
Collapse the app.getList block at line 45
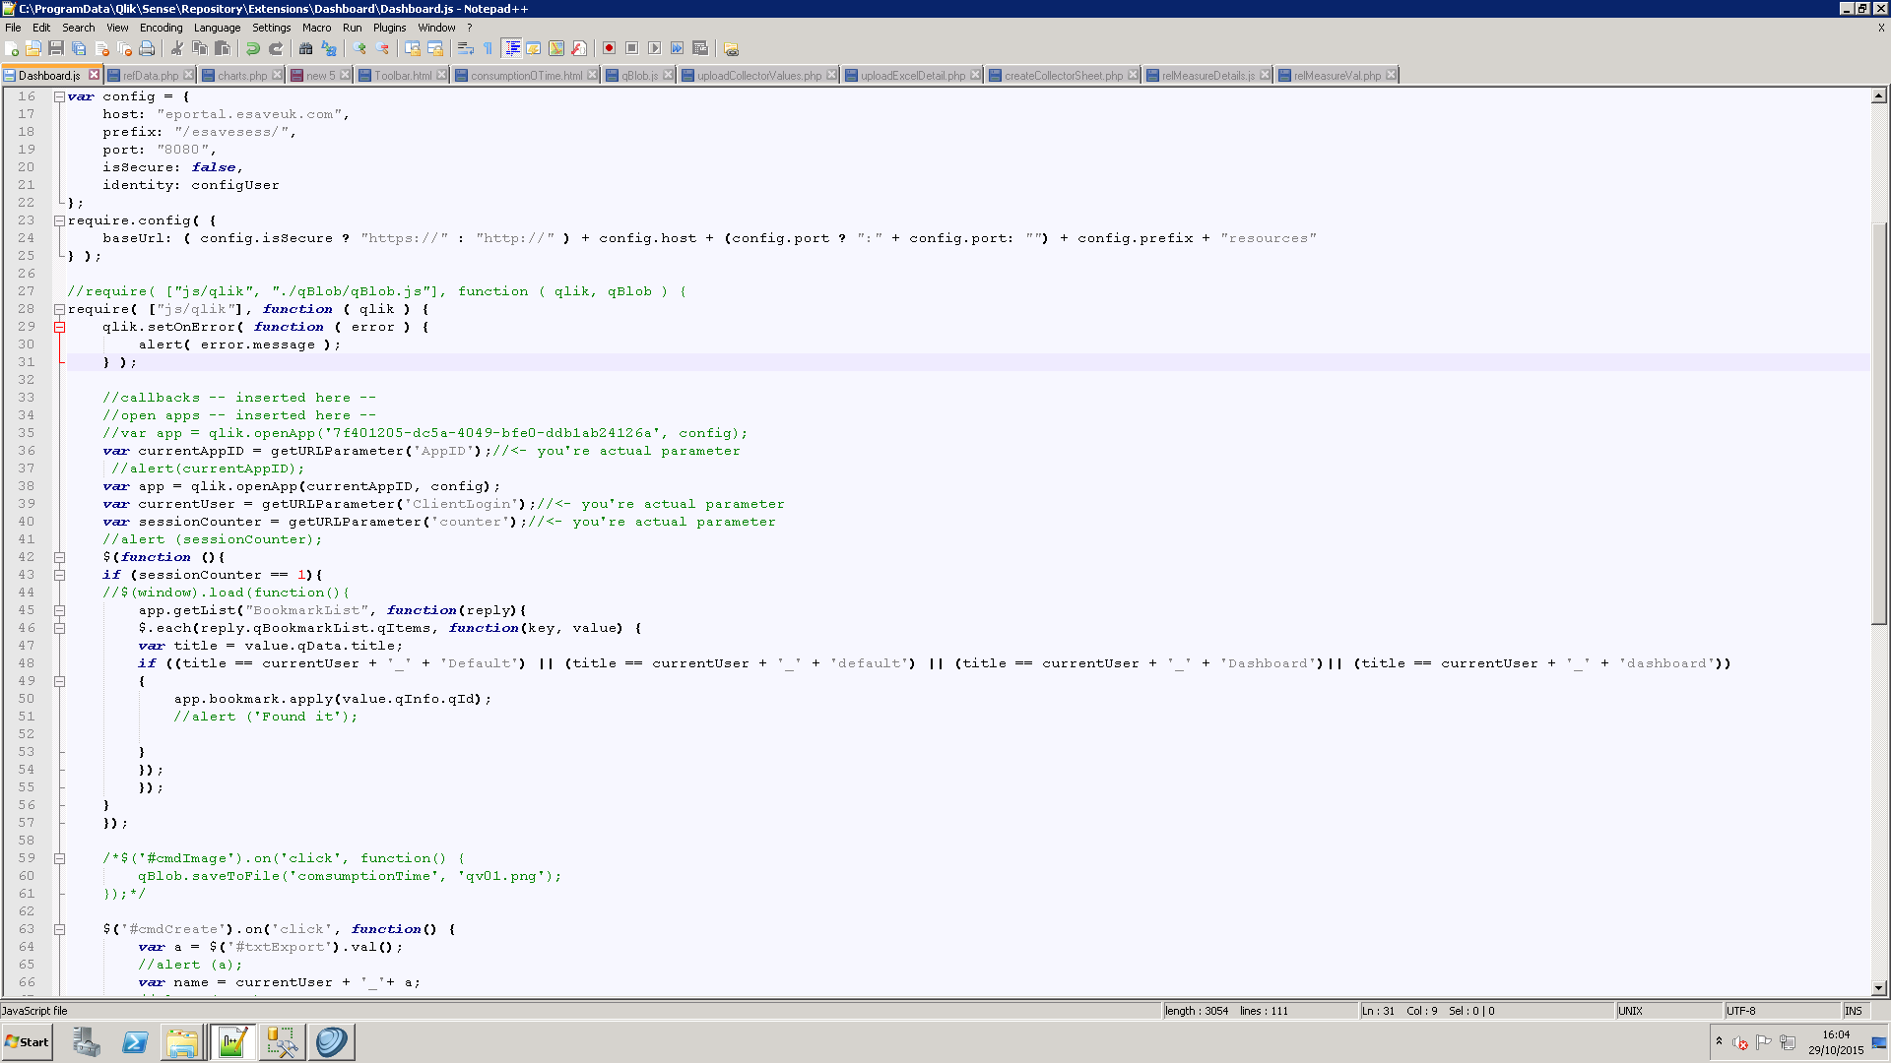[59, 610]
